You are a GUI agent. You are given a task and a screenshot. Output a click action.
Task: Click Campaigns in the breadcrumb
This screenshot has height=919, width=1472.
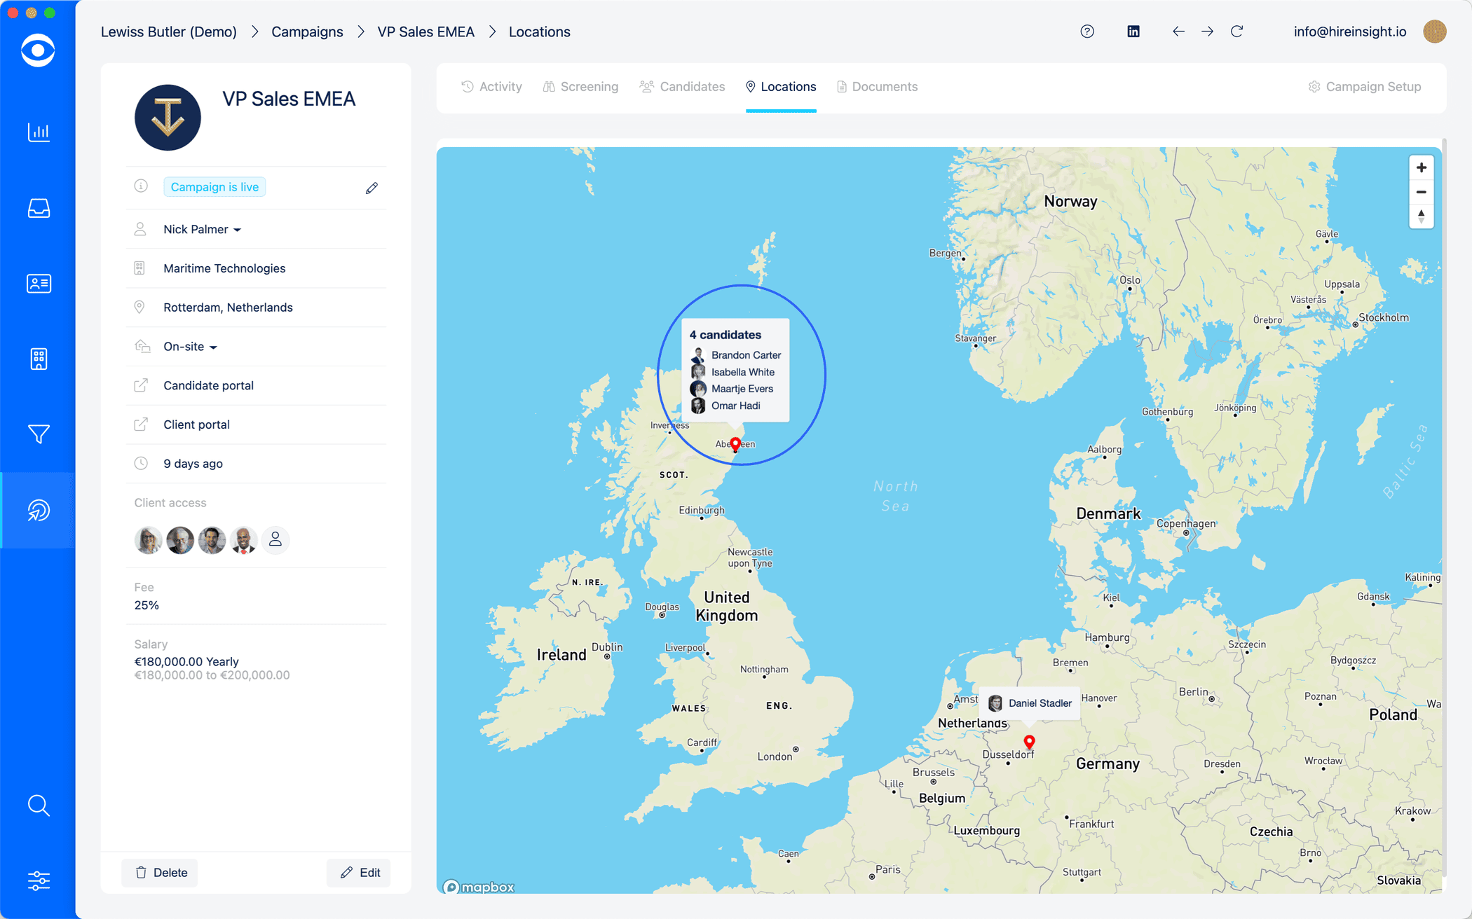[x=307, y=32]
